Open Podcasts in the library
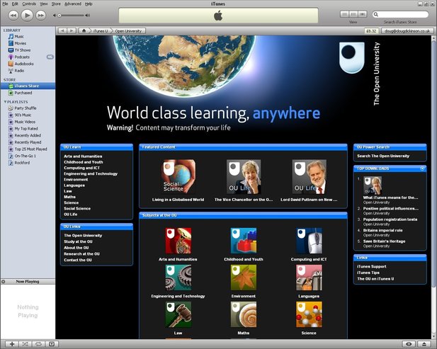The width and height of the screenshot is (437, 349). point(22,57)
